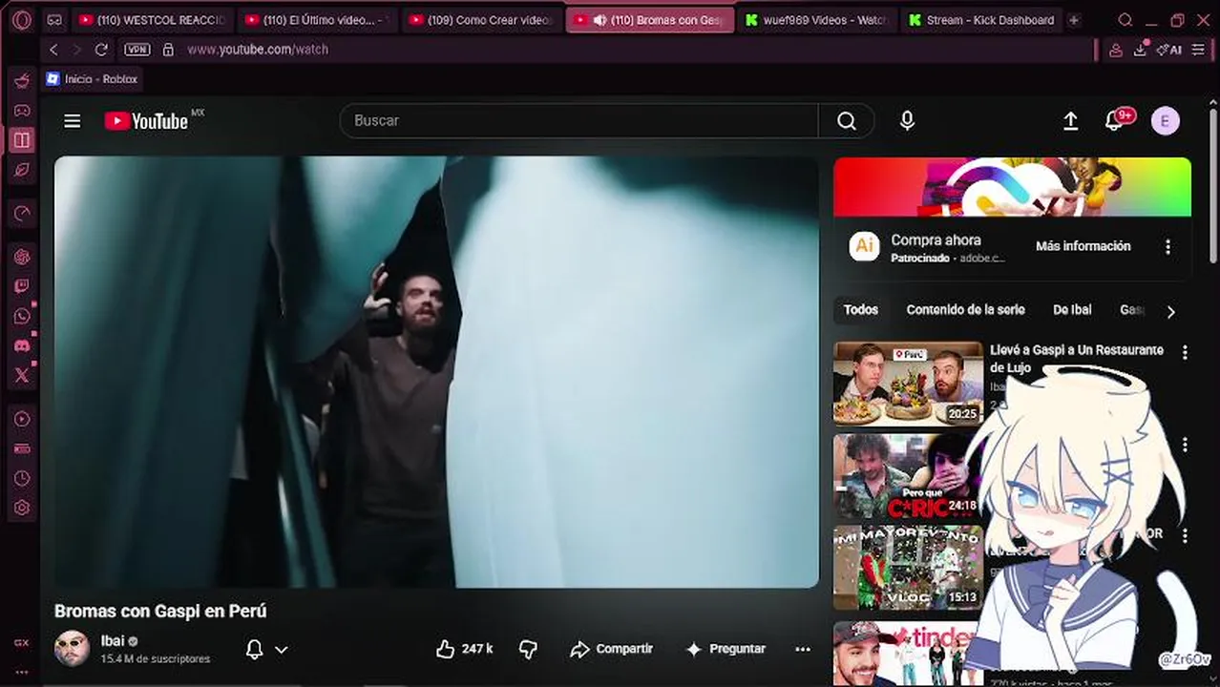Open the YouTube upload/create icon

pyautogui.click(x=1070, y=120)
